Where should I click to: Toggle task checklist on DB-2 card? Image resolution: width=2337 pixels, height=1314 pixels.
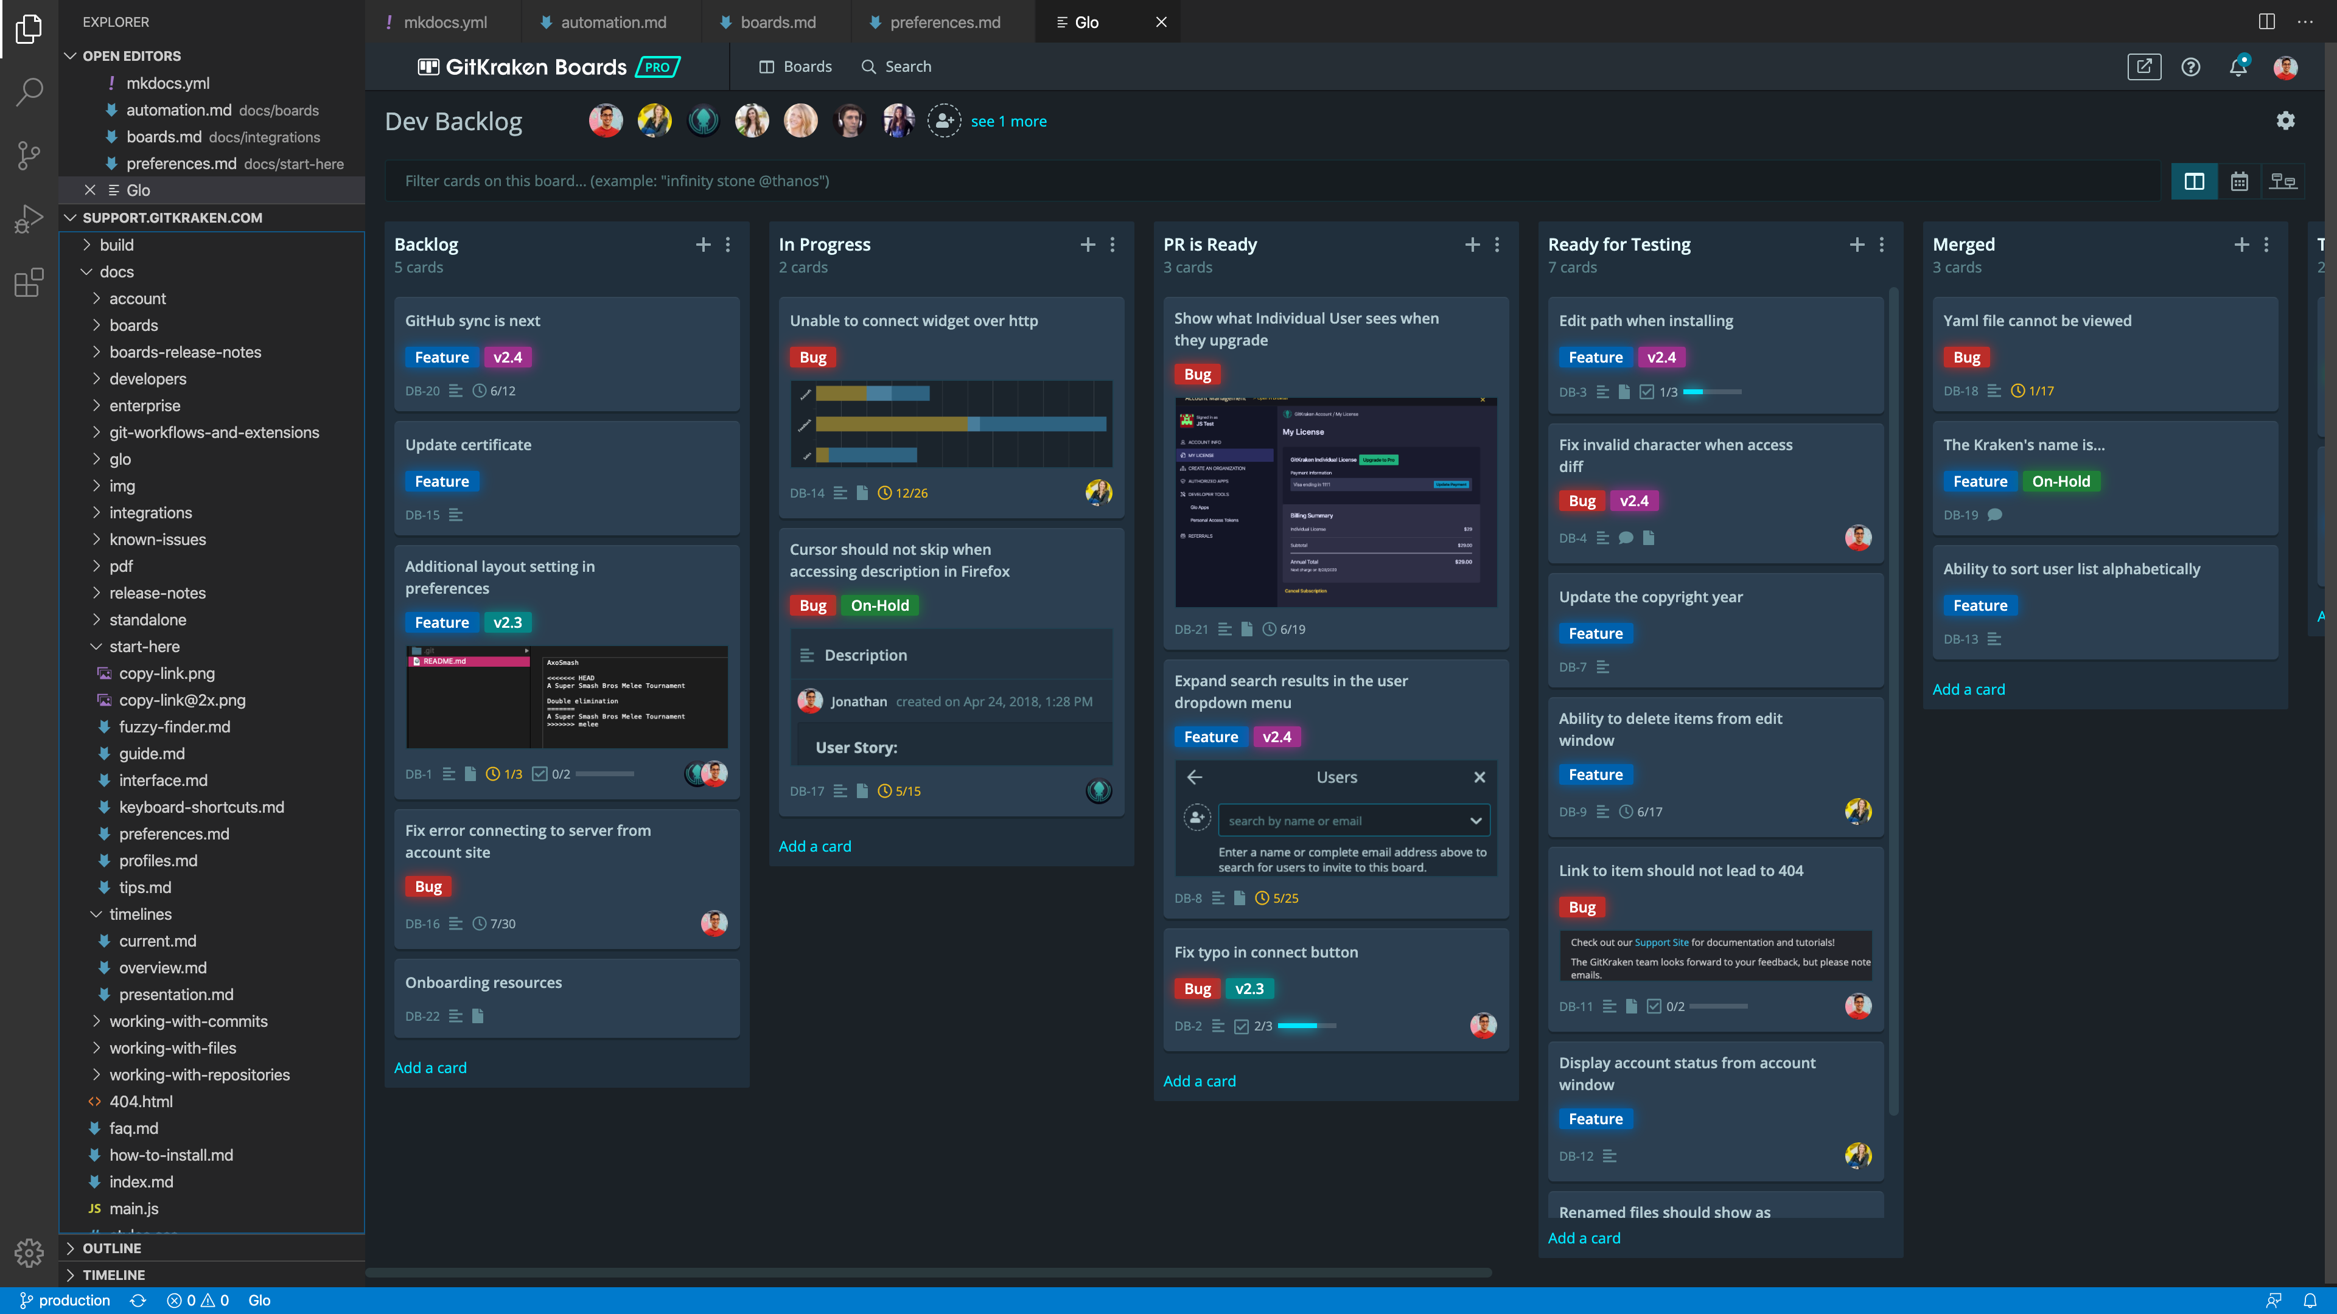coord(1241,1026)
